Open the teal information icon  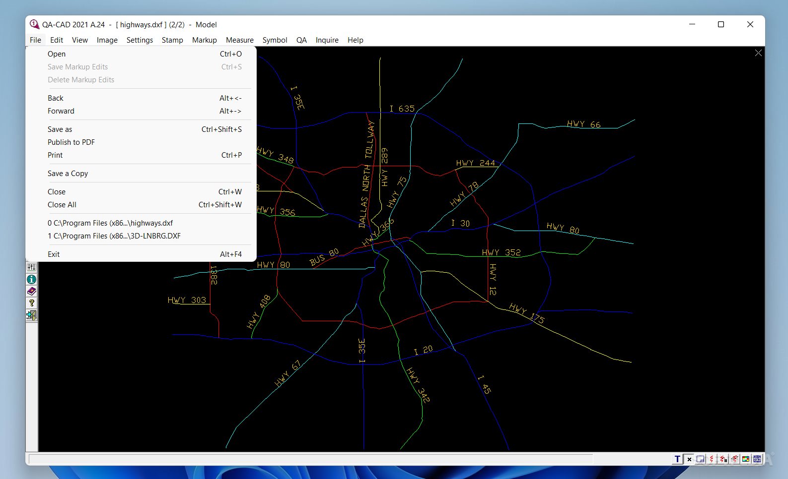pos(31,280)
